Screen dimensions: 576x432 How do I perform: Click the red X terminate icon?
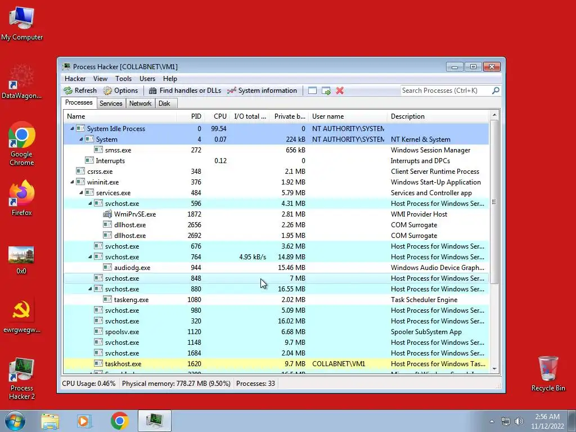pos(340,91)
